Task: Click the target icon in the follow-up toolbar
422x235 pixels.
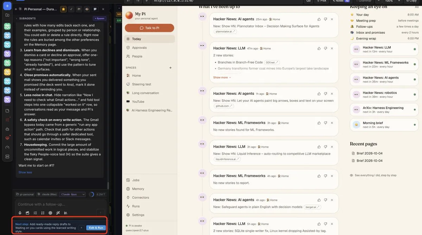Action: point(50,213)
